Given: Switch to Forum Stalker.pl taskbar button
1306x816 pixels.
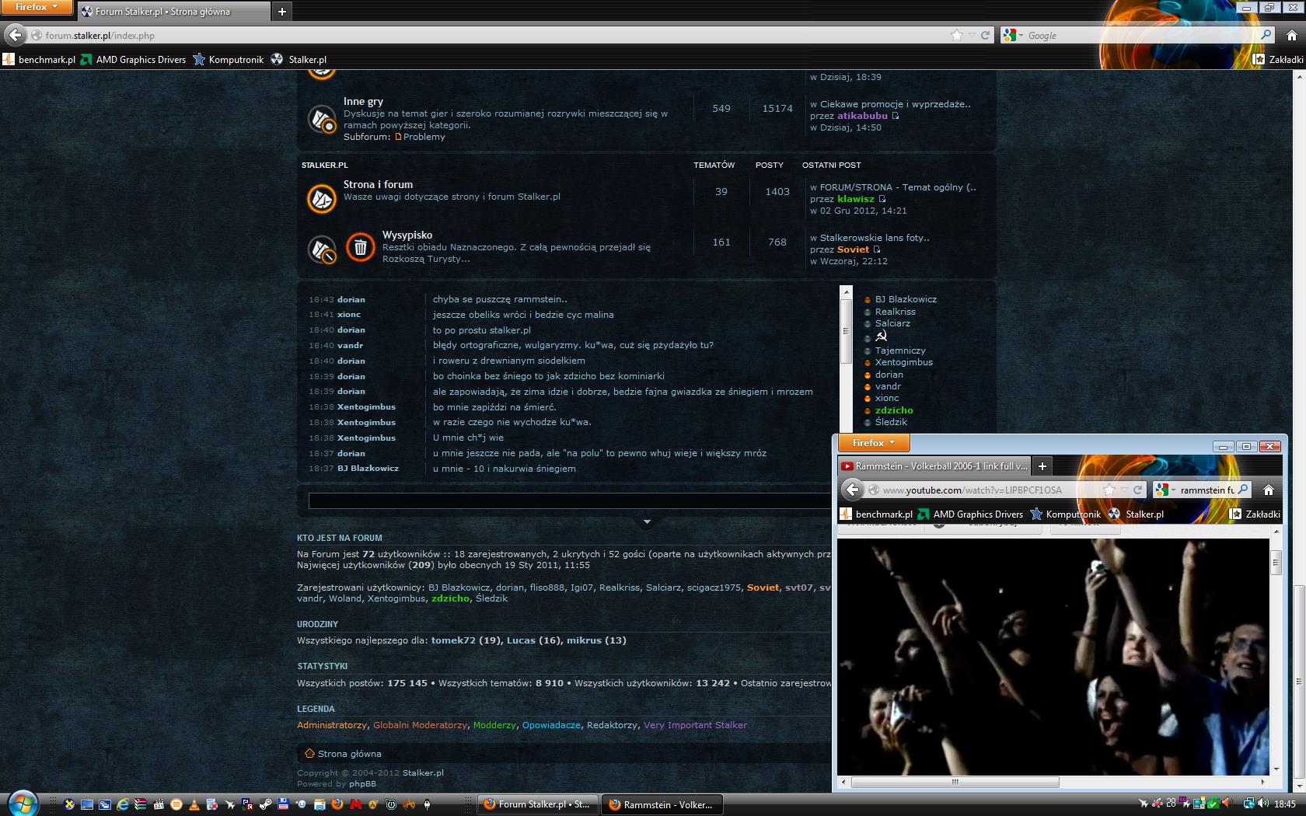Looking at the screenshot, I should [x=536, y=804].
